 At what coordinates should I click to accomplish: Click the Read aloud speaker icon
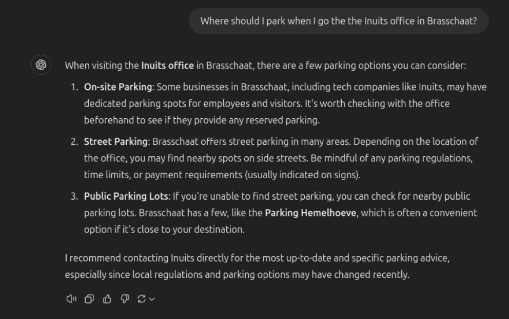(x=71, y=299)
